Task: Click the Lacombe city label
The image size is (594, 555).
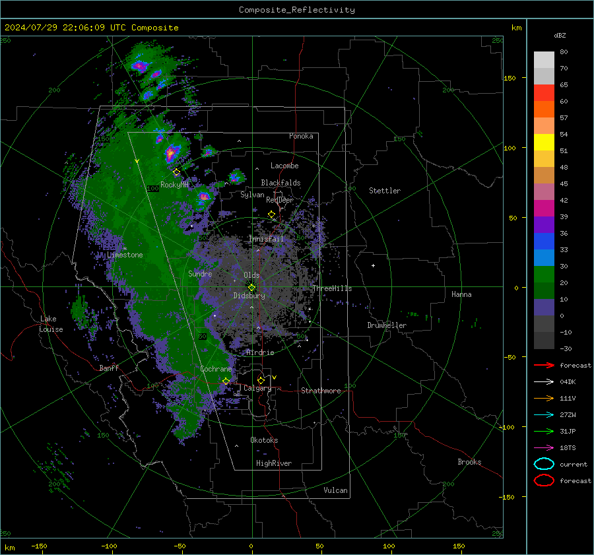Action: (x=284, y=166)
